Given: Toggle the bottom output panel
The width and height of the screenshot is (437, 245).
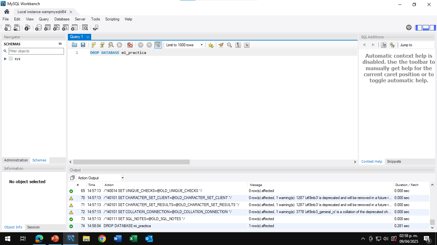Looking at the screenshot, I should [x=426, y=28].
